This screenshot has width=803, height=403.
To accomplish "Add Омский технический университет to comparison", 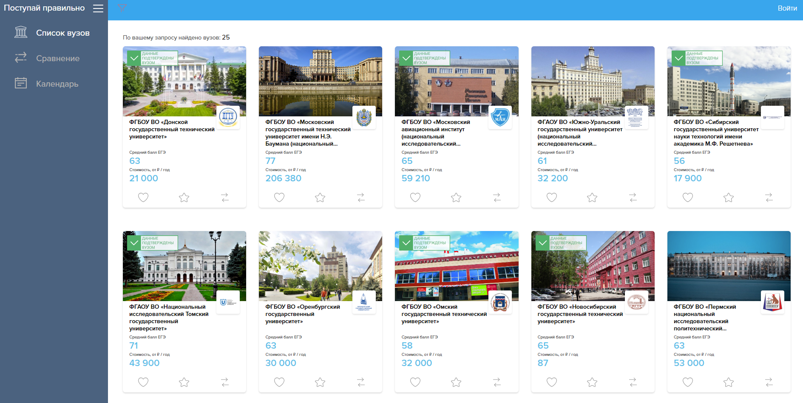I will (x=497, y=382).
